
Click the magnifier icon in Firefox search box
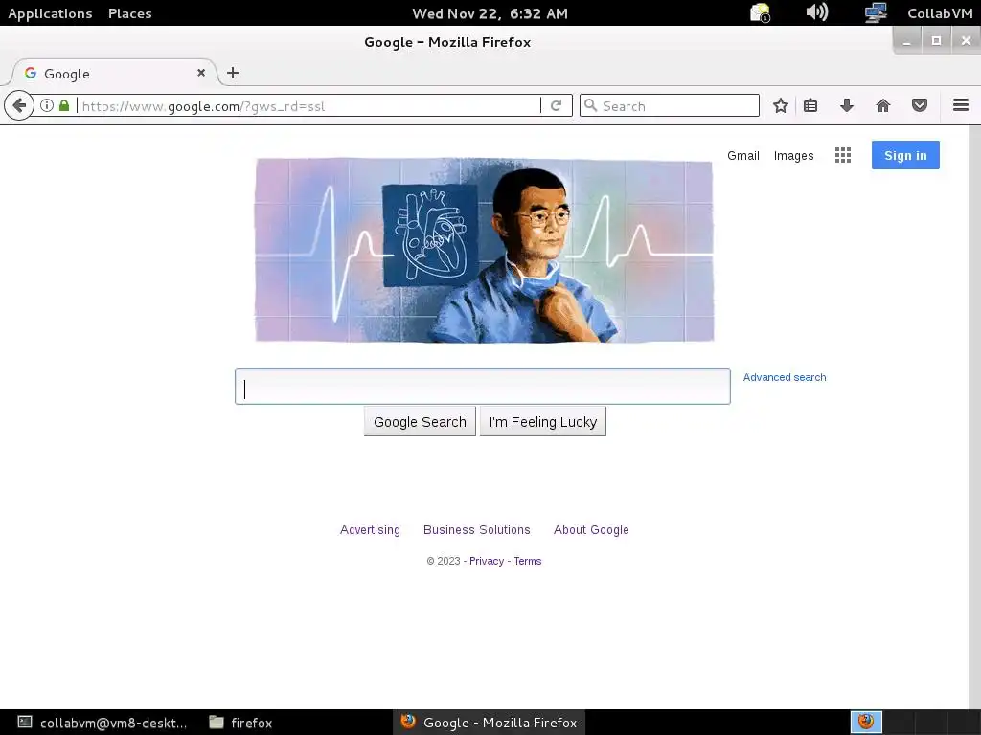(590, 105)
